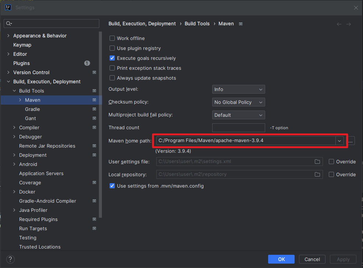Open the Checksum policy dropdown
The width and height of the screenshot is (363, 268).
coord(238,102)
